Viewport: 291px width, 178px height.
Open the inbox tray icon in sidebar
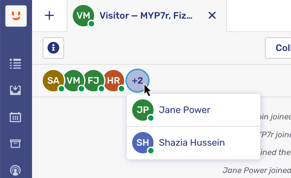pos(15,90)
